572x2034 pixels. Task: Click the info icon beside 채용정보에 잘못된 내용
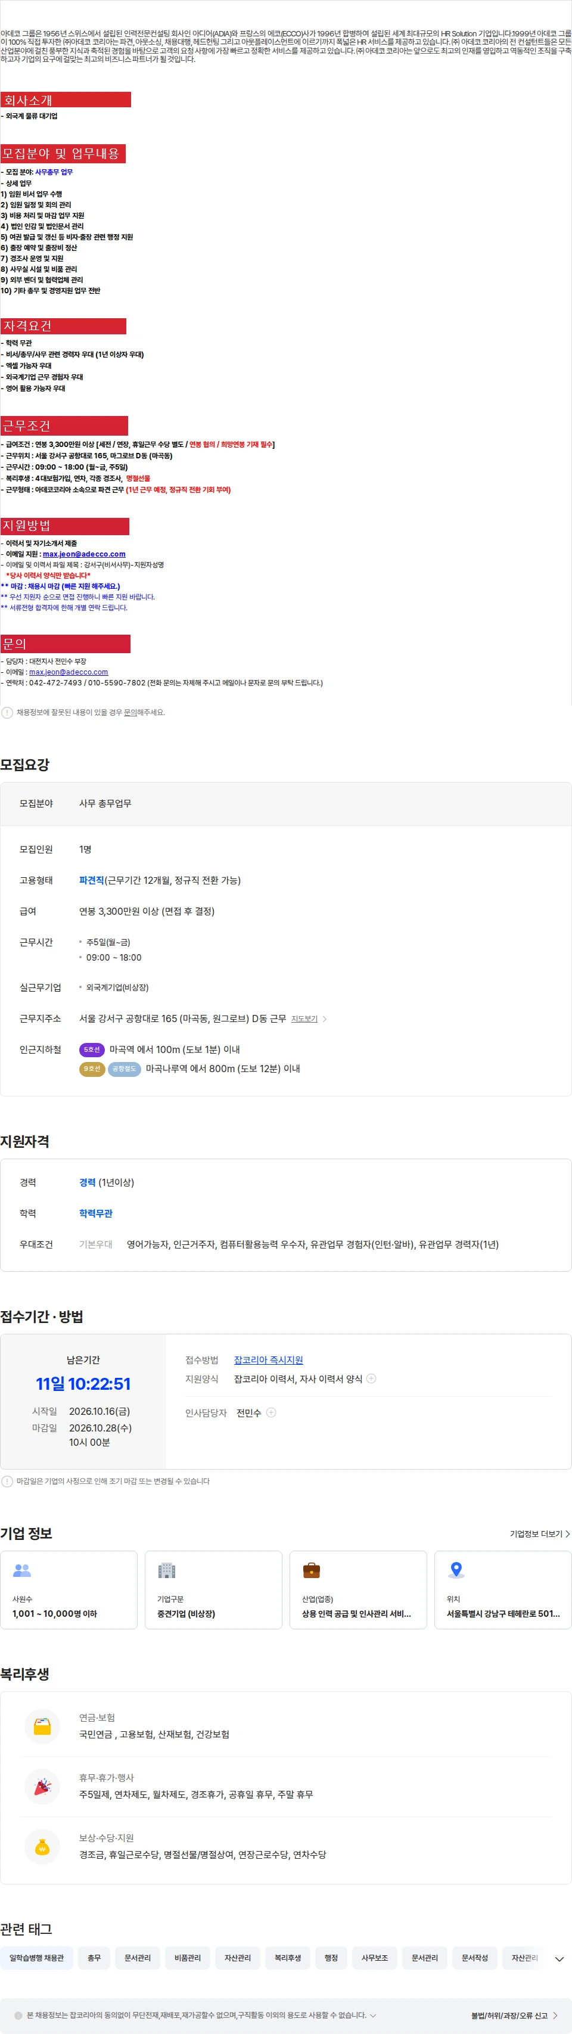tap(7, 712)
